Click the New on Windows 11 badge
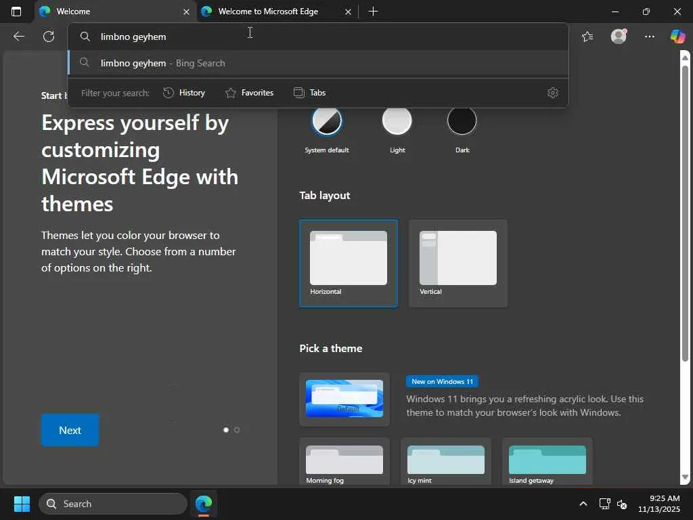 point(442,382)
